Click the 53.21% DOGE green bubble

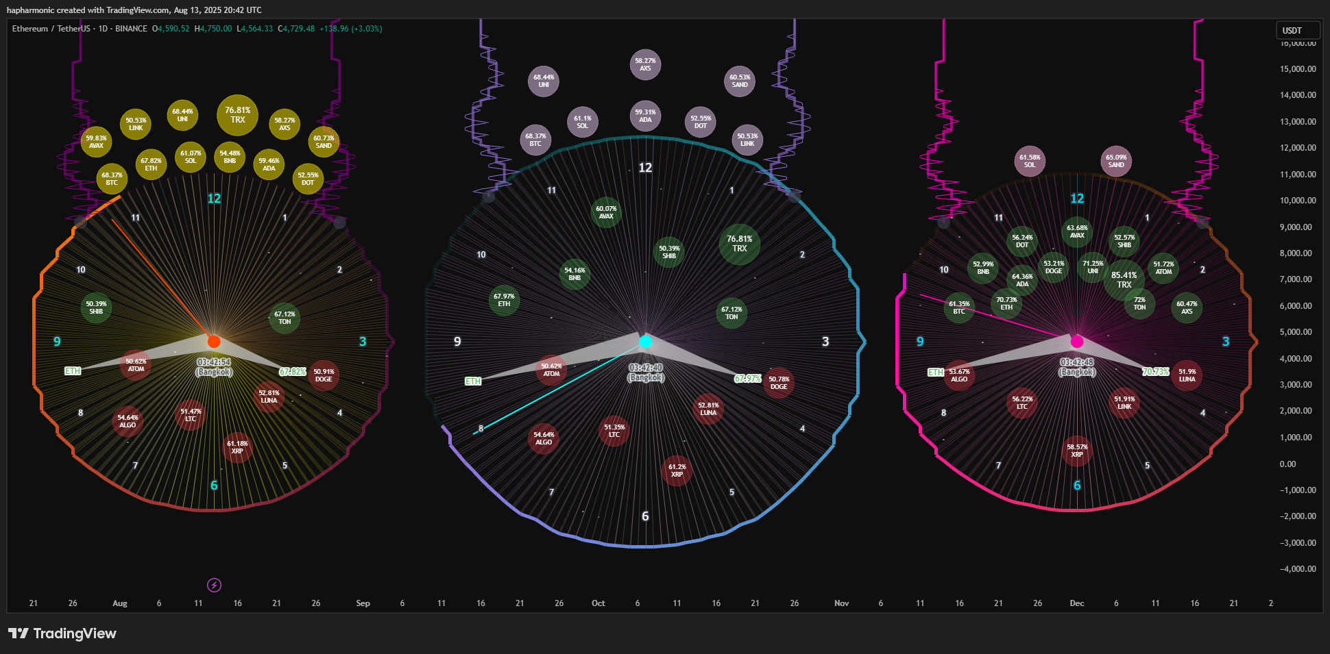click(1054, 267)
